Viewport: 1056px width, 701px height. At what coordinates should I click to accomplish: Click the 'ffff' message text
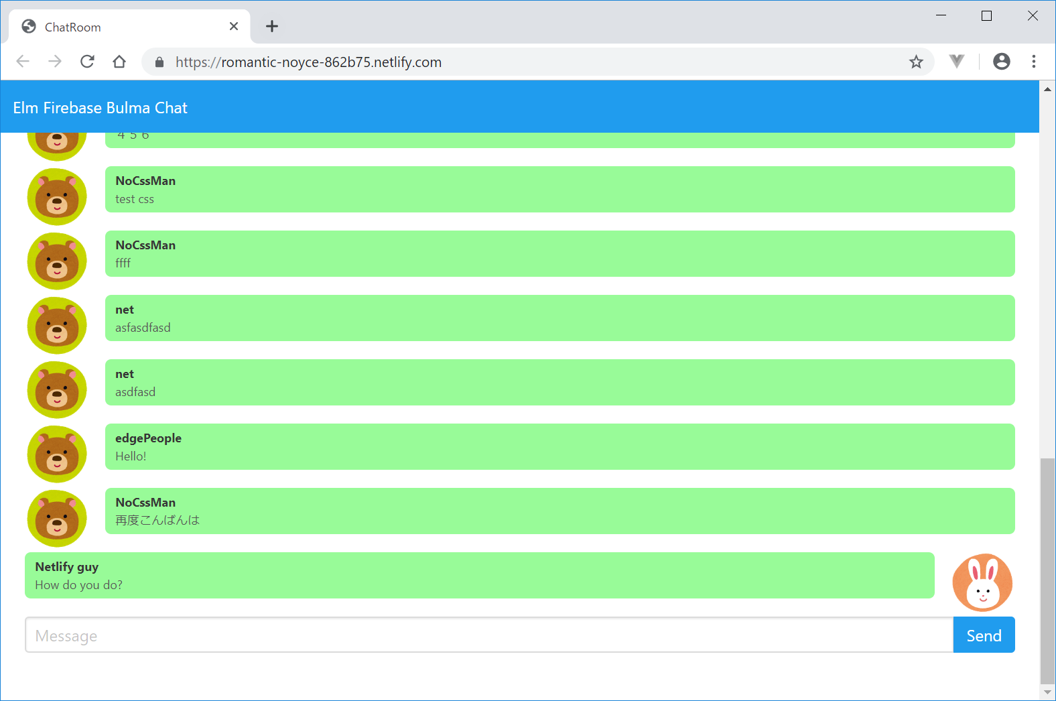pyautogui.click(x=123, y=263)
